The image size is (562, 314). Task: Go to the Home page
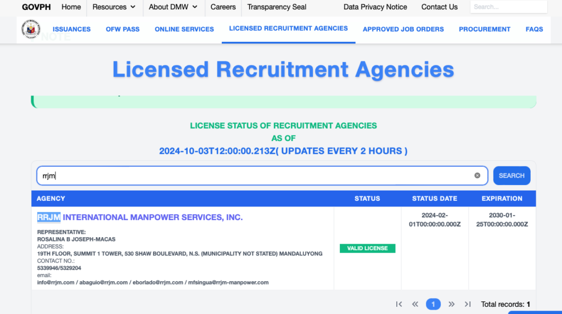click(x=71, y=7)
